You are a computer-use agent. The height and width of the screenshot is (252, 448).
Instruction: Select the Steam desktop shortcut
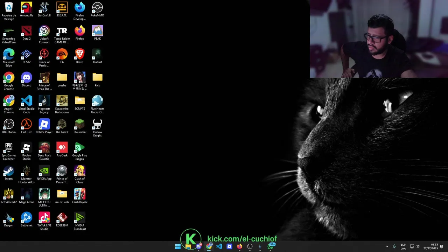point(9,173)
